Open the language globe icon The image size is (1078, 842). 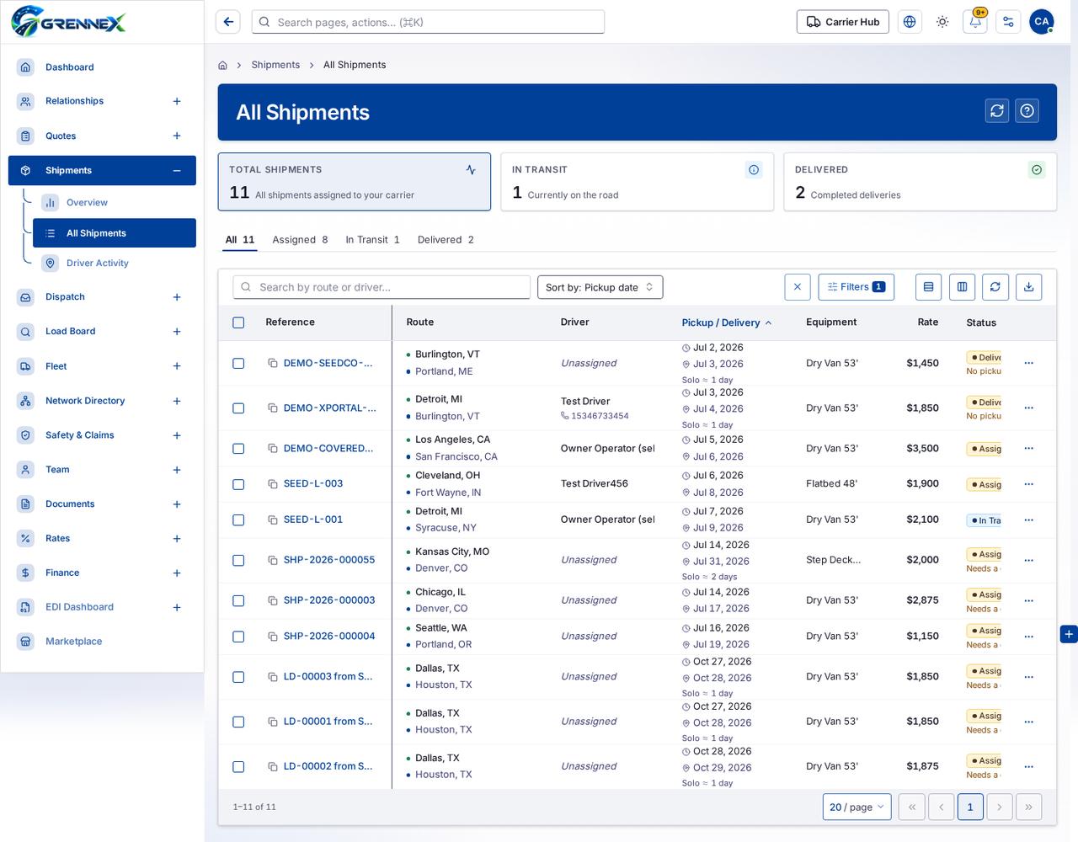(x=910, y=22)
